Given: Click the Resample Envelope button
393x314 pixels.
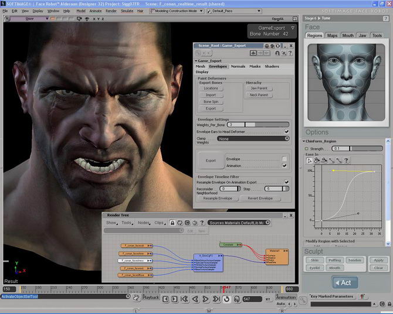Looking at the screenshot, I should tap(218, 199).
